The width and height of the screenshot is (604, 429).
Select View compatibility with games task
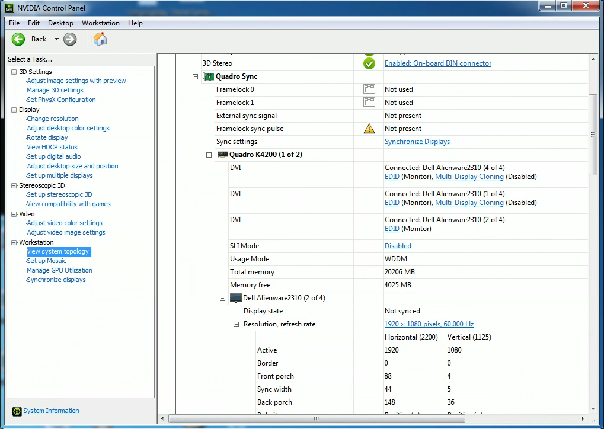[69, 204]
